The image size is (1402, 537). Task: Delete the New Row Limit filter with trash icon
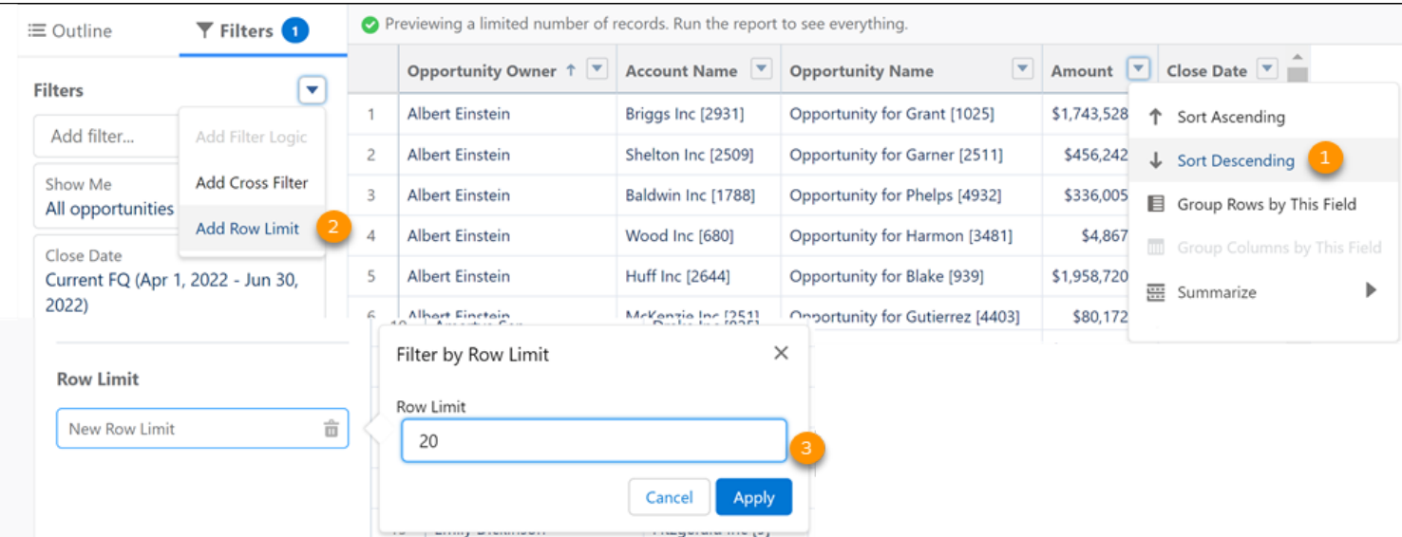[332, 429]
